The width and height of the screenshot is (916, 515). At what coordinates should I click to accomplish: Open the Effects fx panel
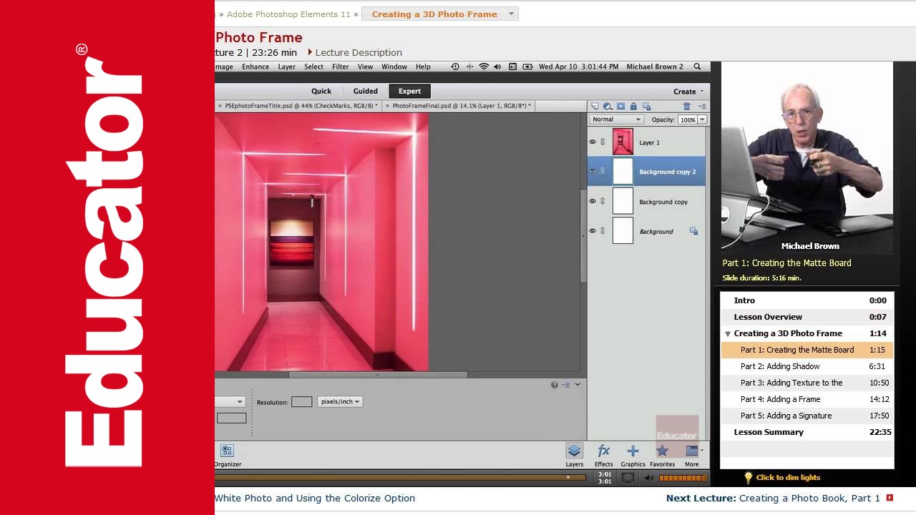pyautogui.click(x=603, y=455)
